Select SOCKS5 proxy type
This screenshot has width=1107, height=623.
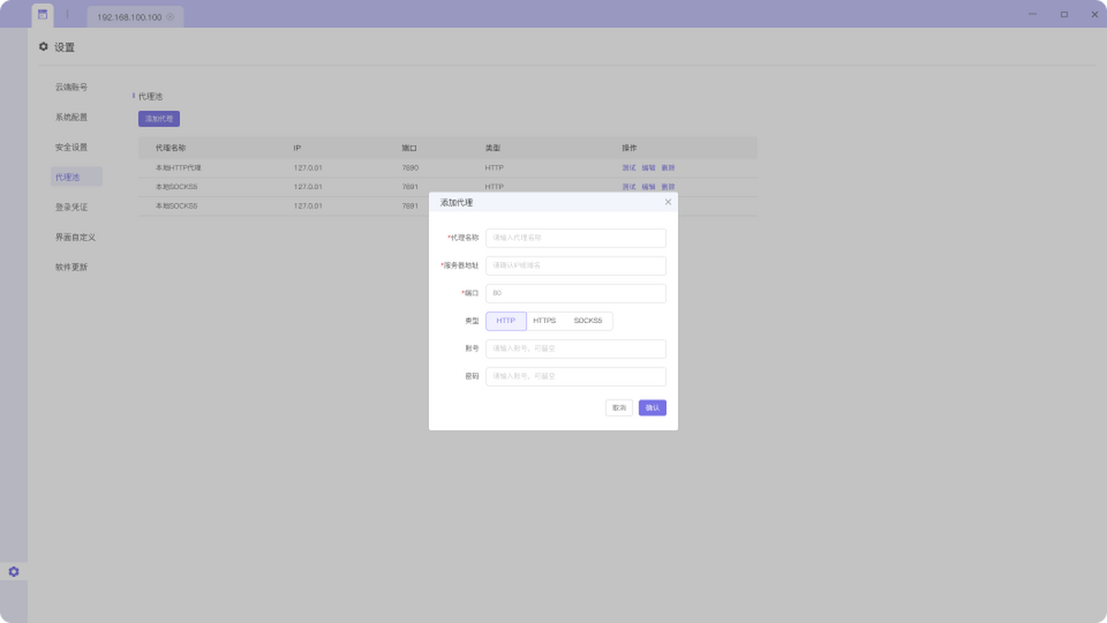coord(588,321)
